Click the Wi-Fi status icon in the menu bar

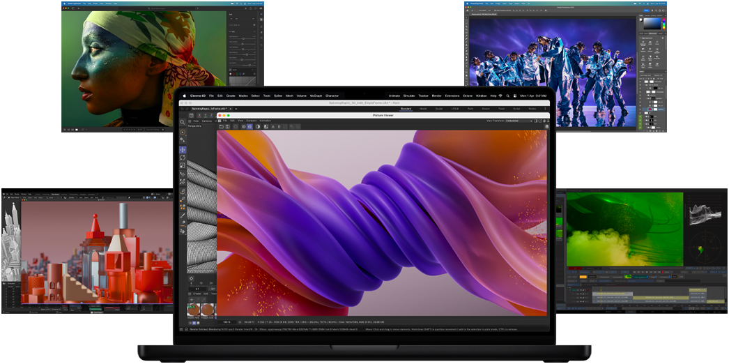pyautogui.click(x=500, y=96)
